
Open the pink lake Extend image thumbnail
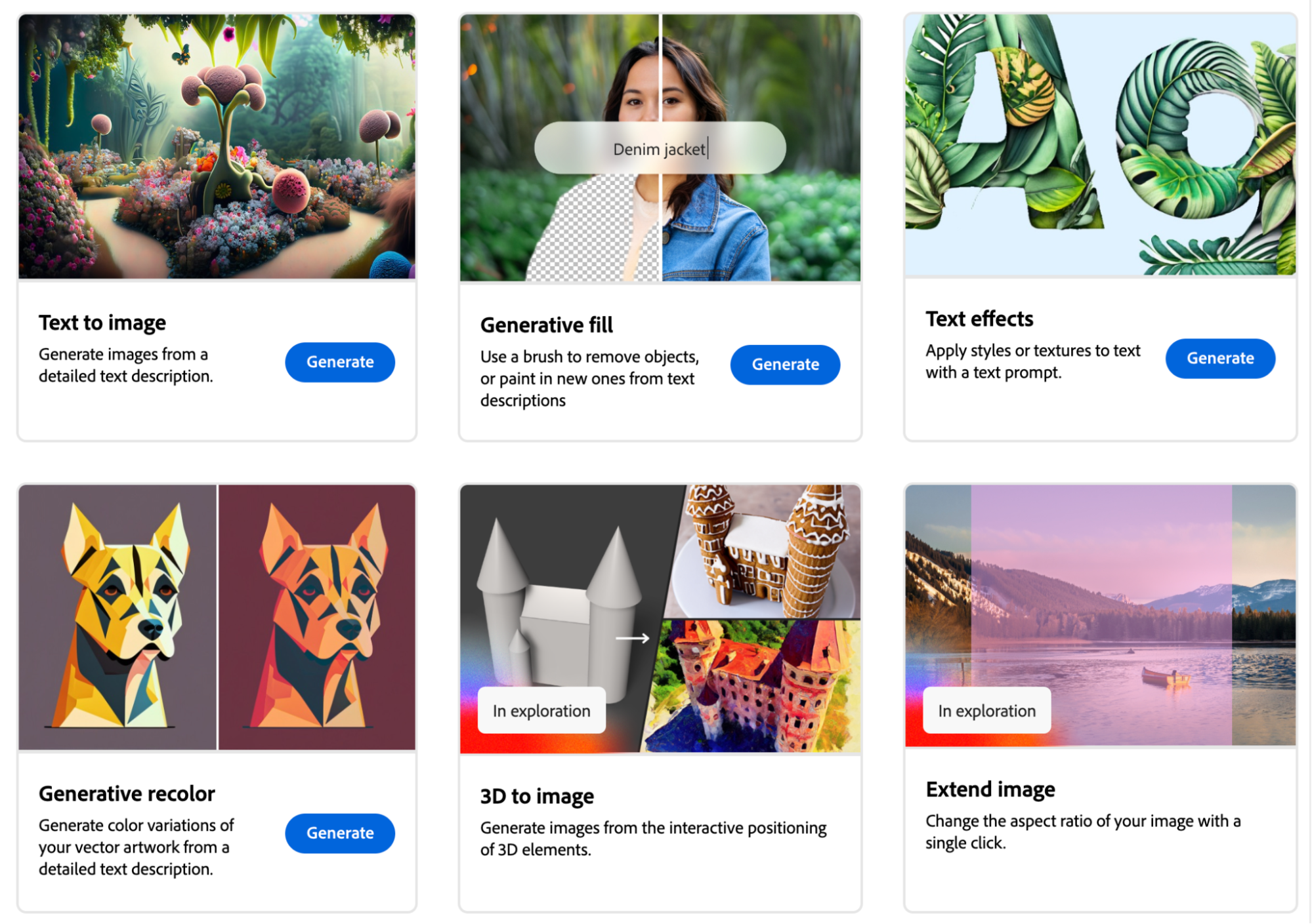coord(1100,615)
